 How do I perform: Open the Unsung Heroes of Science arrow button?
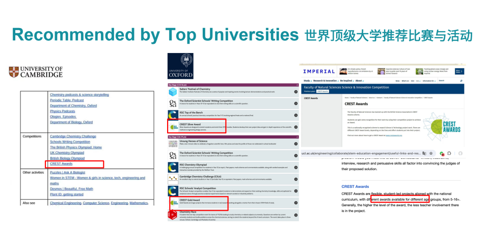coord(295,144)
